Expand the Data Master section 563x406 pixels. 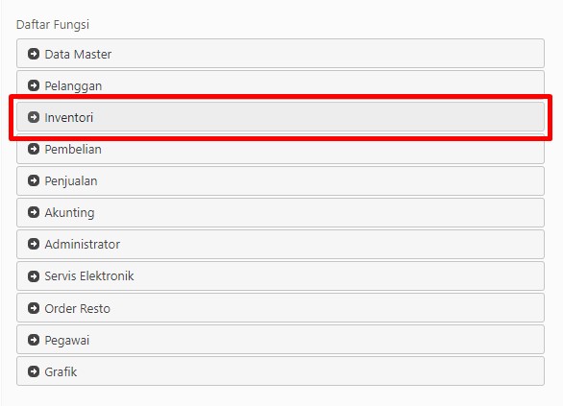click(281, 54)
